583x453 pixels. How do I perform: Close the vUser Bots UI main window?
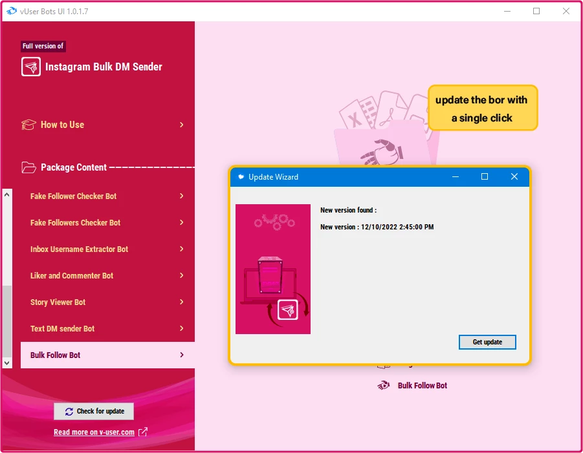click(566, 11)
